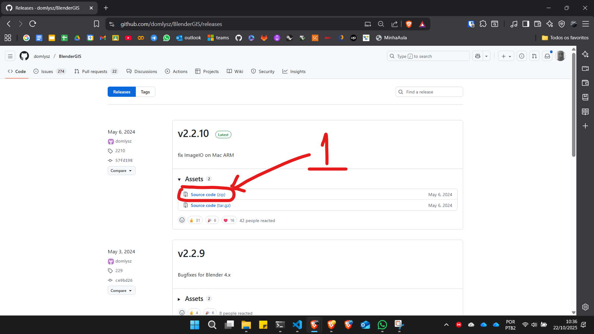594x334 pixels.
Task: Open the hamburger navigation menu icon
Action: (x=10, y=56)
